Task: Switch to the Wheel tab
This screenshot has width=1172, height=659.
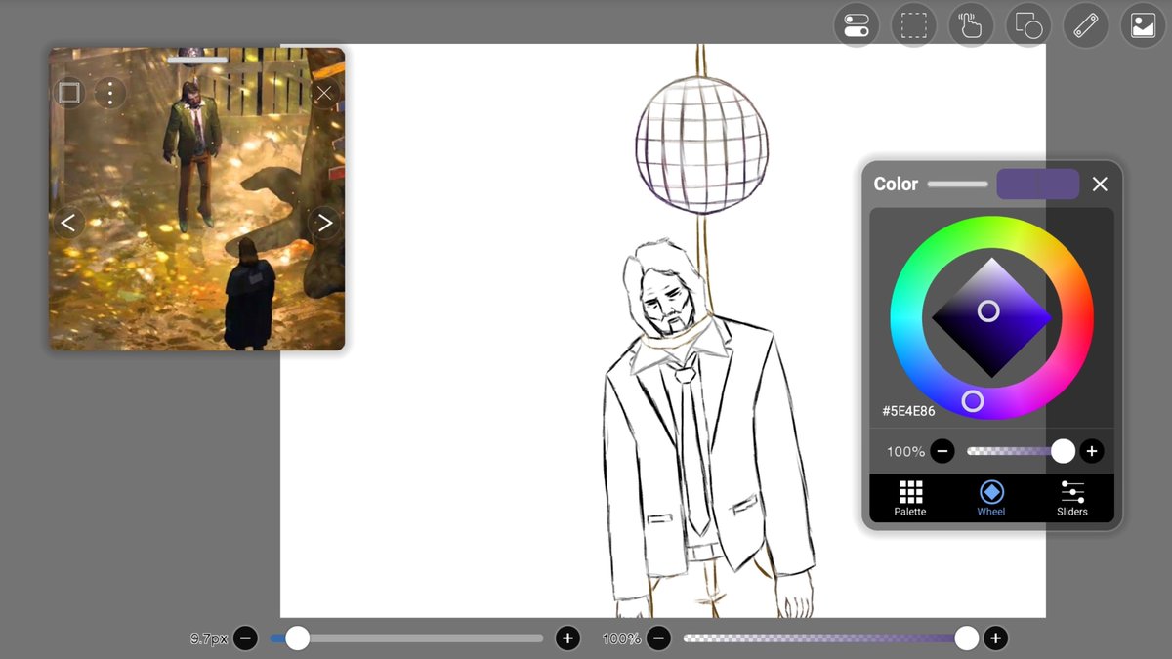Action: [991, 498]
